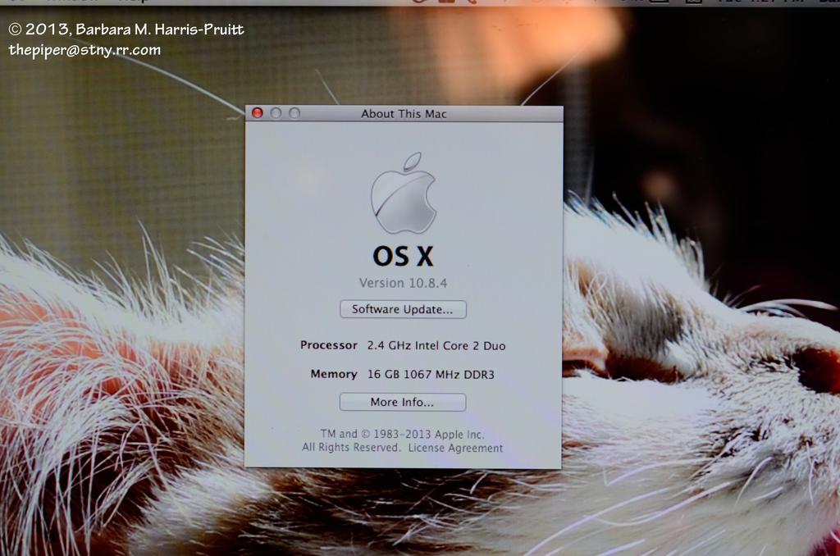Image resolution: width=840 pixels, height=556 pixels.
Task: Open the License Agreement link
Action: 455,448
